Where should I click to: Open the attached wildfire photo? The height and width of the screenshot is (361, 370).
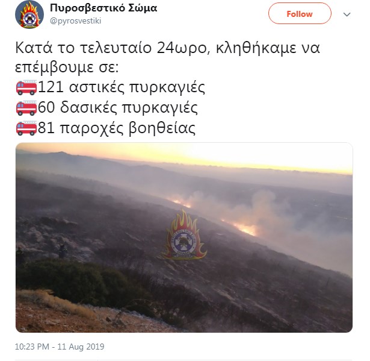click(184, 237)
